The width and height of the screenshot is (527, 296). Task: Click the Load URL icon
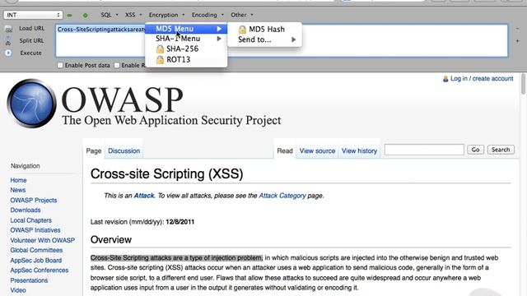[x=9, y=30]
